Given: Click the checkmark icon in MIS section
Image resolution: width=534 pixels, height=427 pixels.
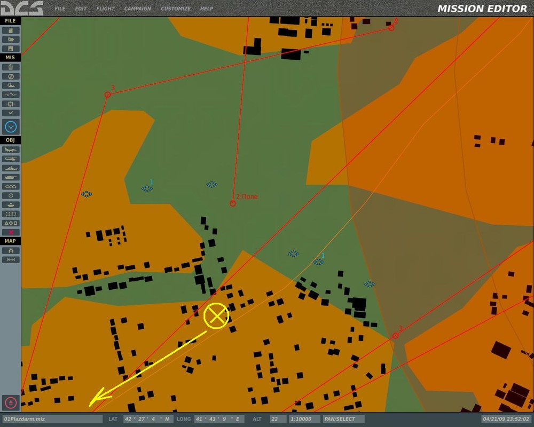Looking at the screenshot, I should [x=11, y=113].
